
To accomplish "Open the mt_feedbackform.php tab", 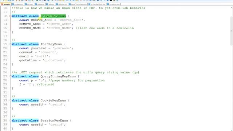I will tap(97, 4).
